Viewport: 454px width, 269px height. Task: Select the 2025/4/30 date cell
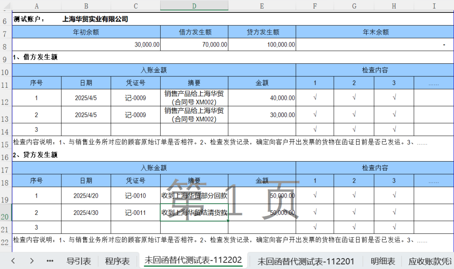(86, 213)
